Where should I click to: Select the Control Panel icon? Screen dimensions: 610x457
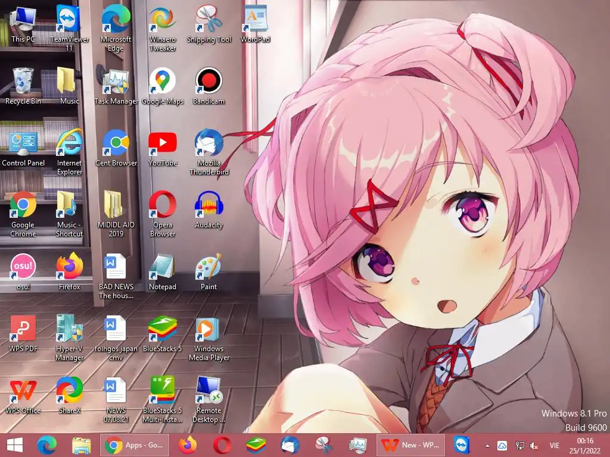point(23,148)
